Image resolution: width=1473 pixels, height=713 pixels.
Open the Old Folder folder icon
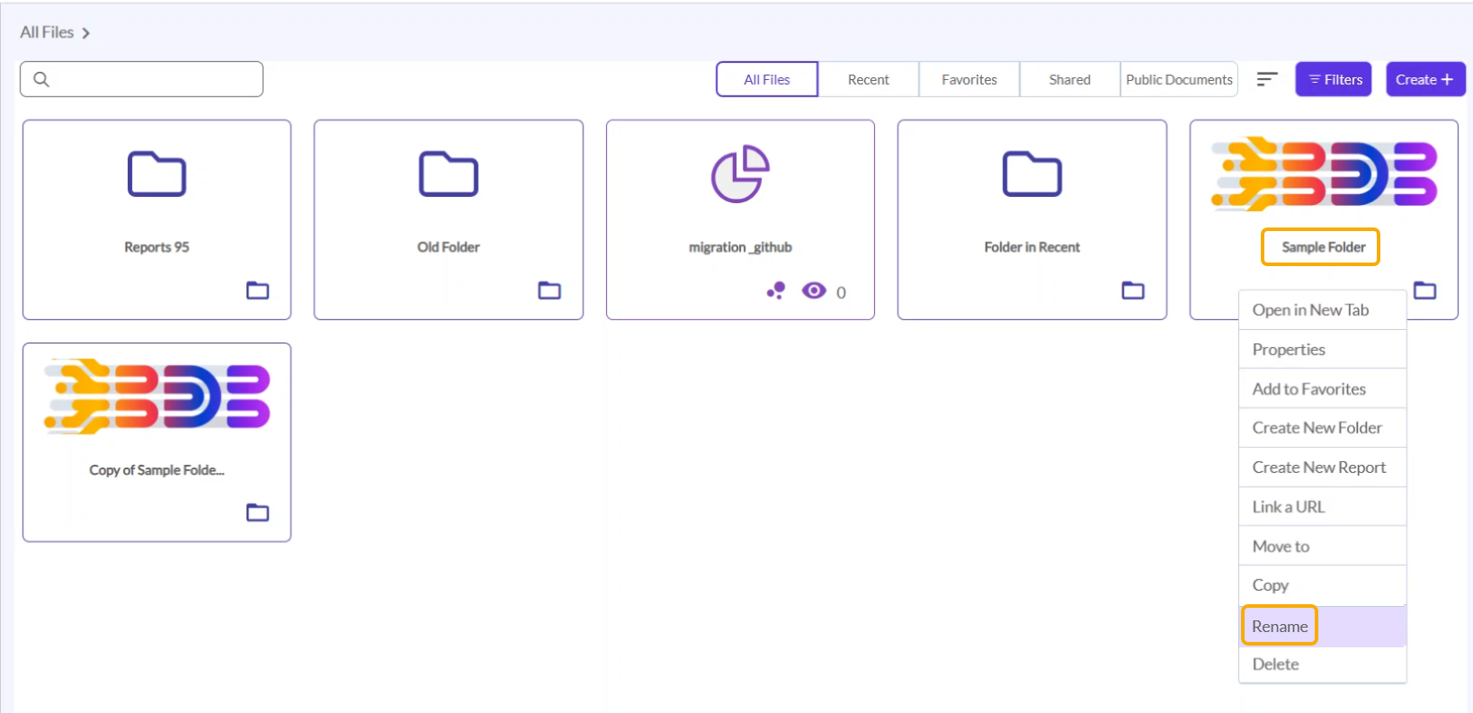point(448,174)
